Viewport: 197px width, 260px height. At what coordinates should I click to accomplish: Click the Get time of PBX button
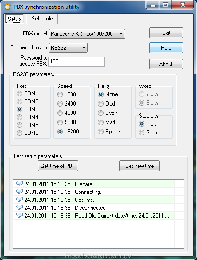click(x=58, y=166)
